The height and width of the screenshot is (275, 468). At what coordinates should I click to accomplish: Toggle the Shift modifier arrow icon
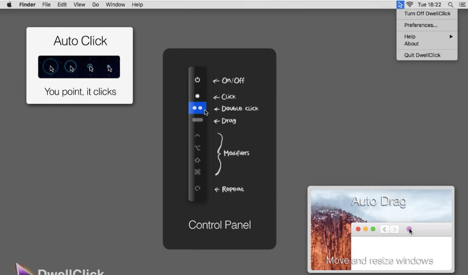197,160
